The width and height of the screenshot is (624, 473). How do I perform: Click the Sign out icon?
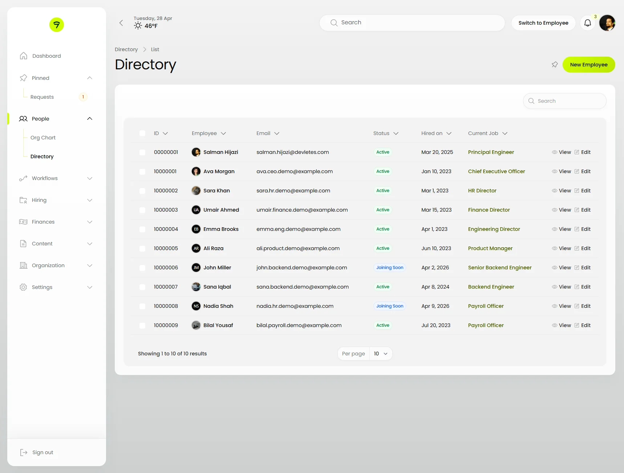point(24,452)
